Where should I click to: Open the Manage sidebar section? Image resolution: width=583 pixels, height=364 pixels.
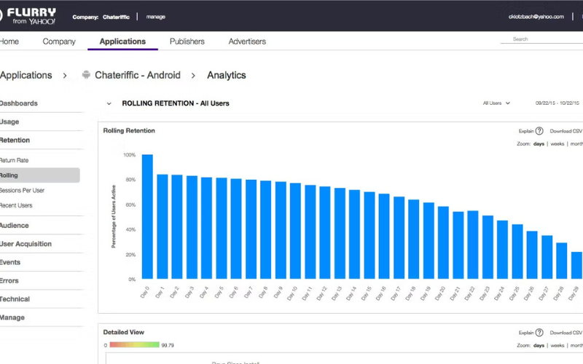12,317
